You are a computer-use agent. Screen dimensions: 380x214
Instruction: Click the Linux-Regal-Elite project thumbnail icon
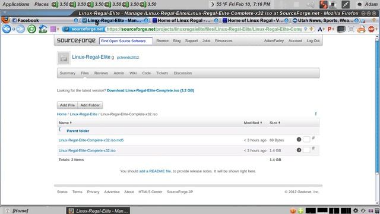click(x=64, y=58)
